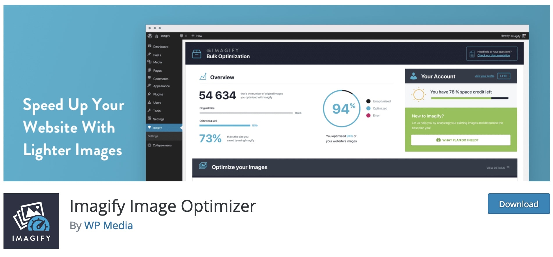553x257 pixels.
Task: Open the Posts menu item
Action: point(157,55)
